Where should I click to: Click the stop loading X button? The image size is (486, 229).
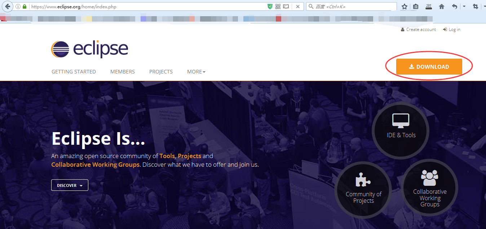click(x=298, y=6)
